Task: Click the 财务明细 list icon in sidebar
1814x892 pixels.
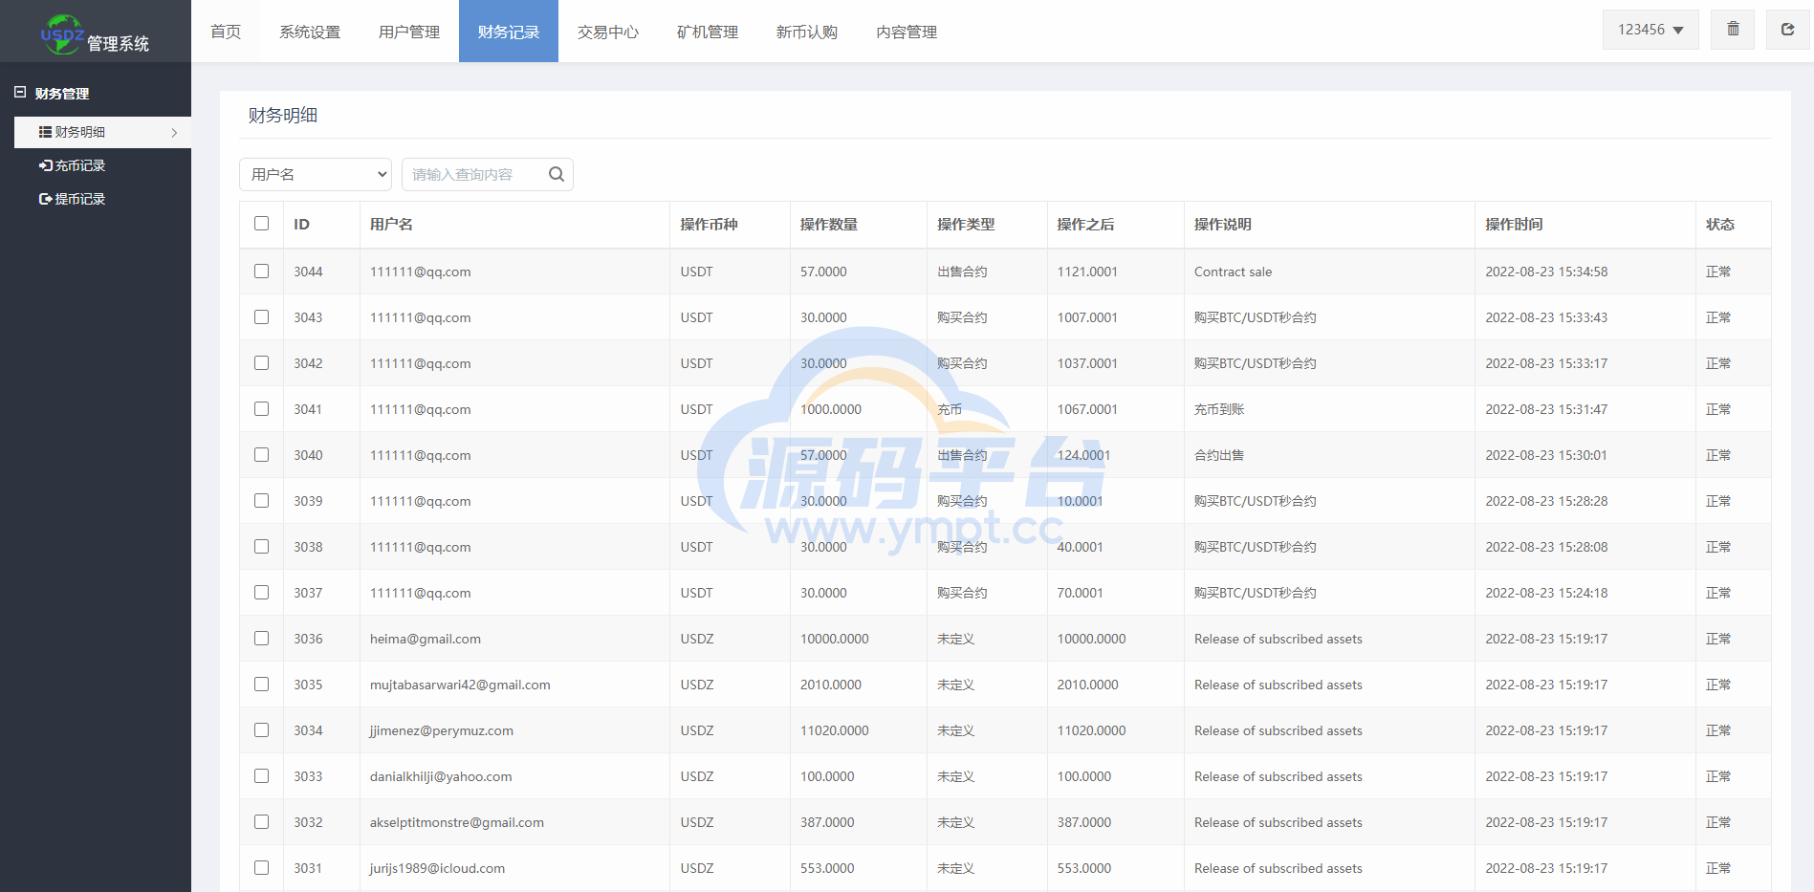Action: pos(45,132)
